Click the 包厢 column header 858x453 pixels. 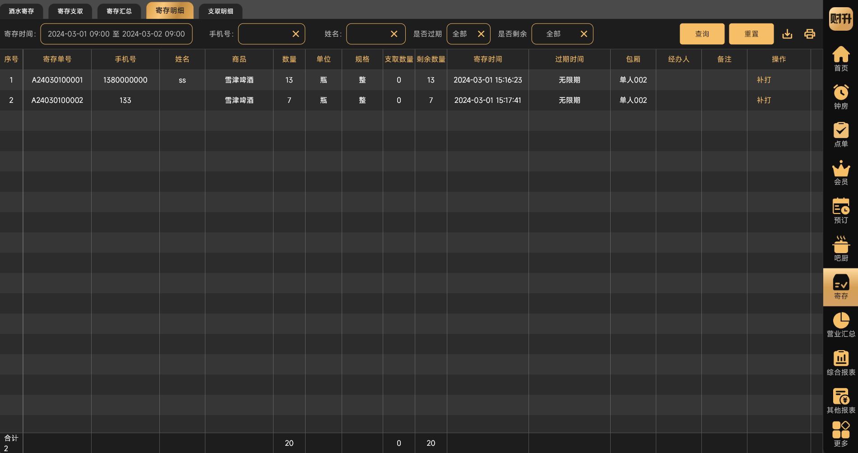coord(633,59)
